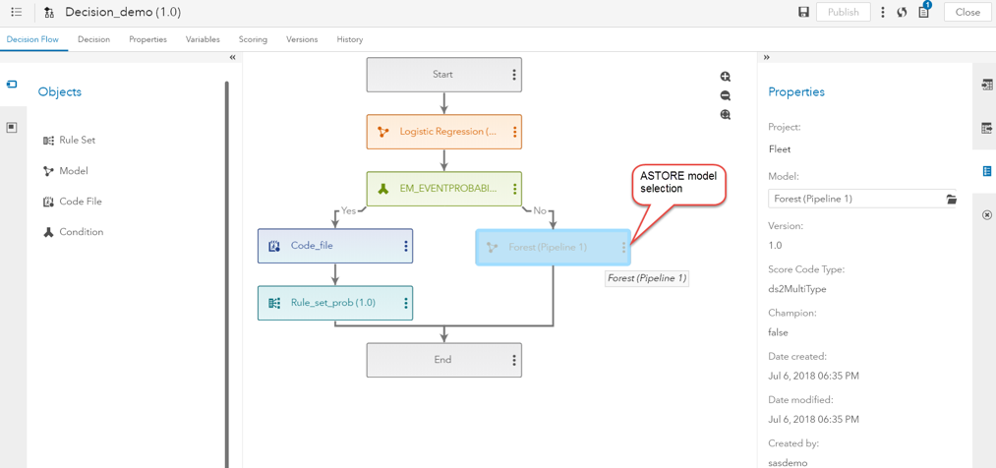Select the EM_EVENTPROBABI condition node
Screen dimensions: 996x468
click(x=444, y=189)
